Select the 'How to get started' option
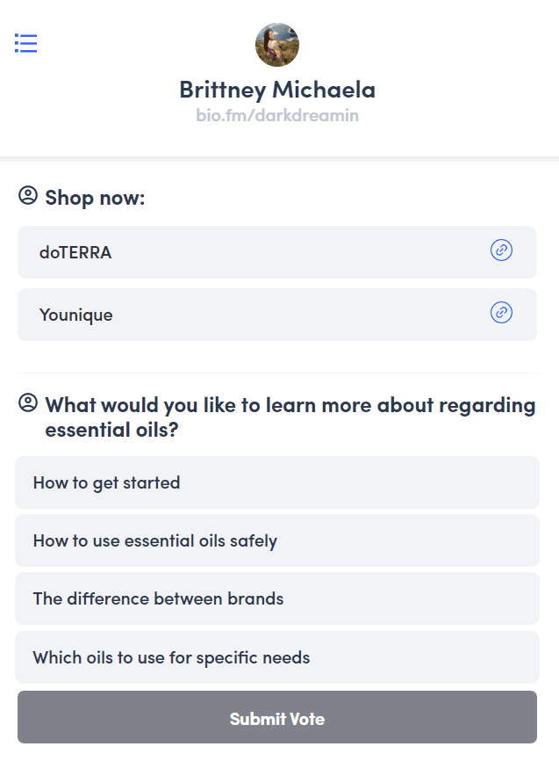Viewport: 559px width, 761px height. [x=277, y=482]
